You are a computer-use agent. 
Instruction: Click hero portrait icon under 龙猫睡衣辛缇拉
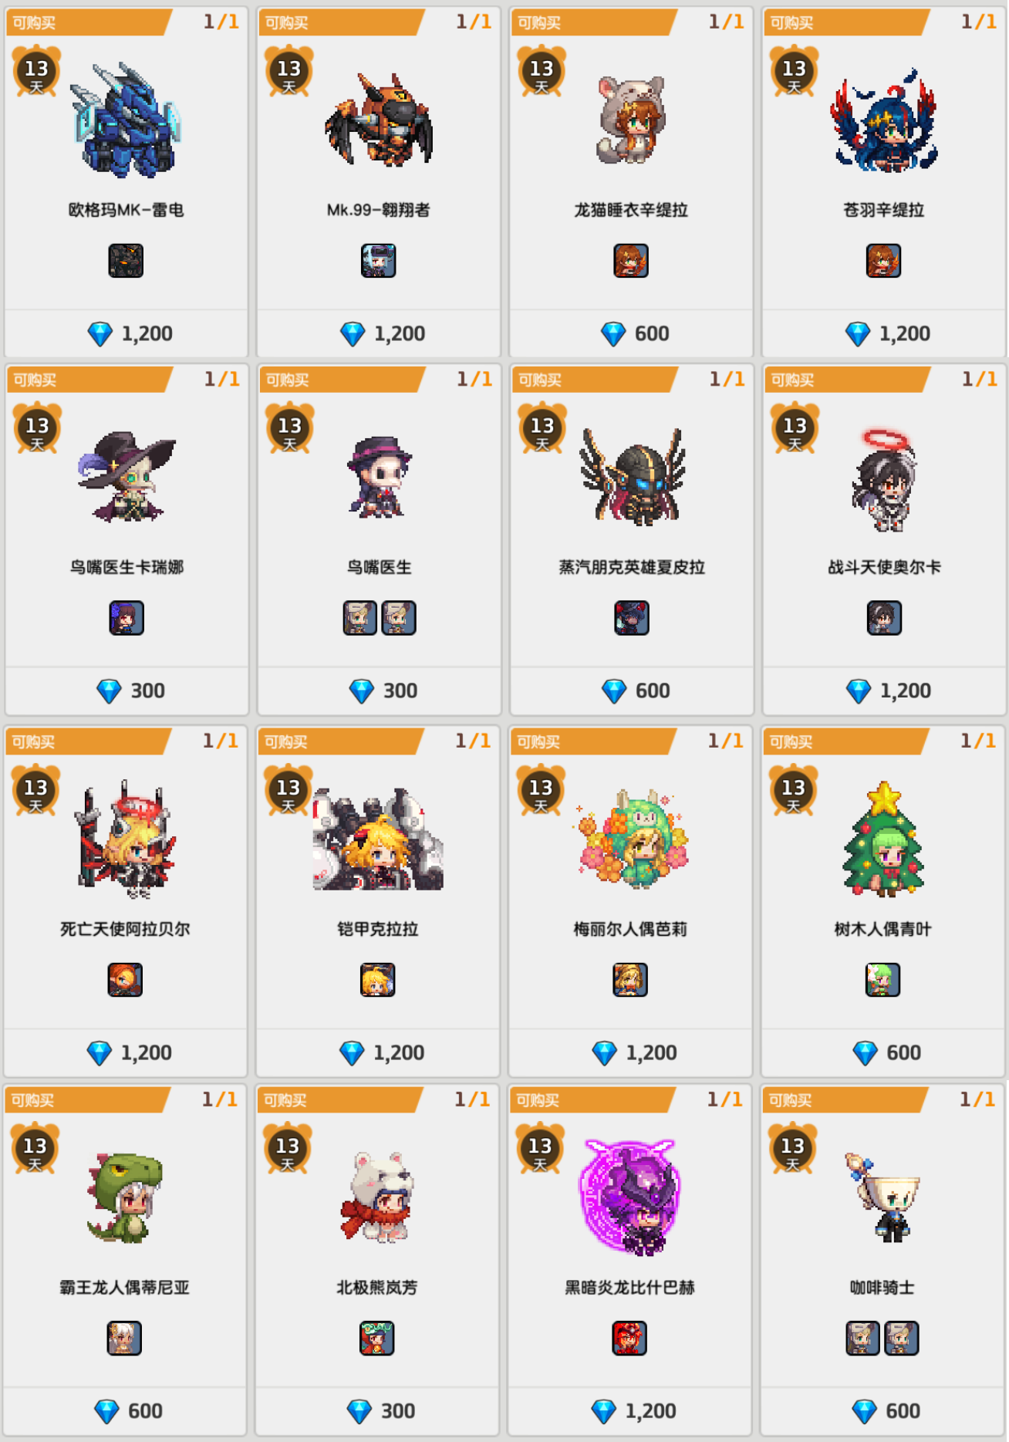pyautogui.click(x=631, y=261)
